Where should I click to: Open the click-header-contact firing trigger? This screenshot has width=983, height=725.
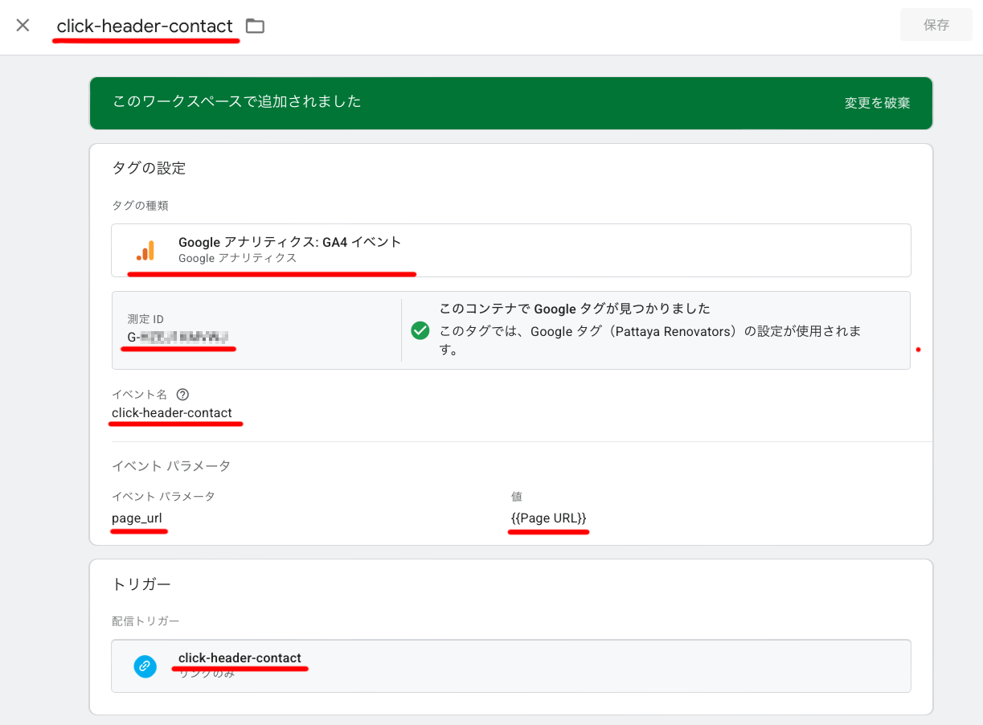click(x=240, y=658)
